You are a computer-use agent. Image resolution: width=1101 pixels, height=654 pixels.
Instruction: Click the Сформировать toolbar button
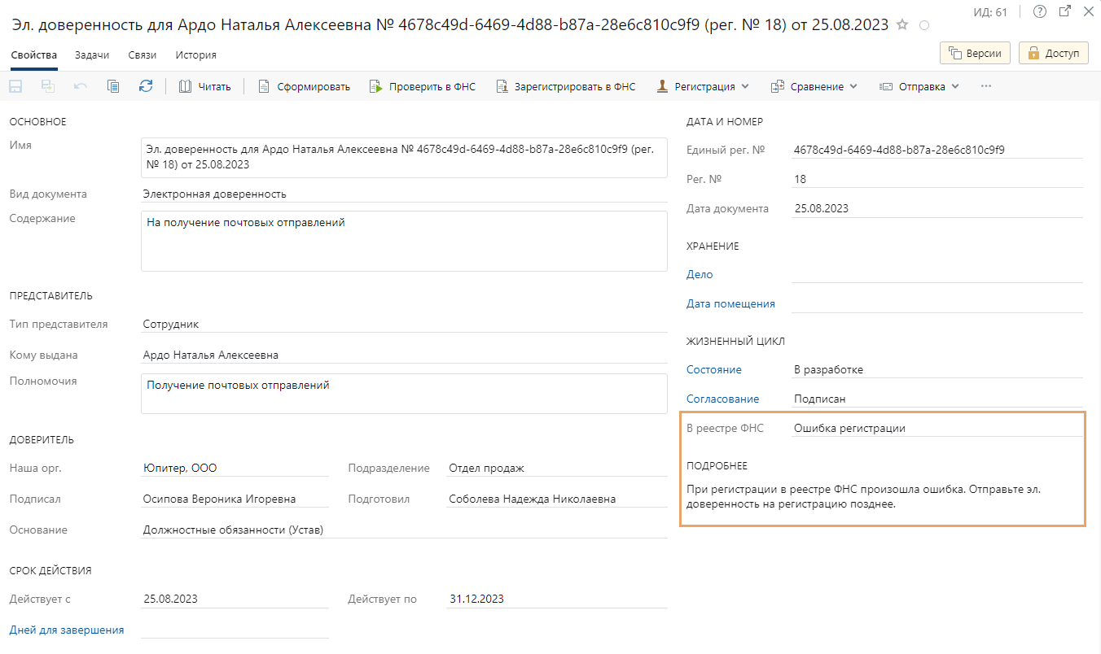coord(304,86)
